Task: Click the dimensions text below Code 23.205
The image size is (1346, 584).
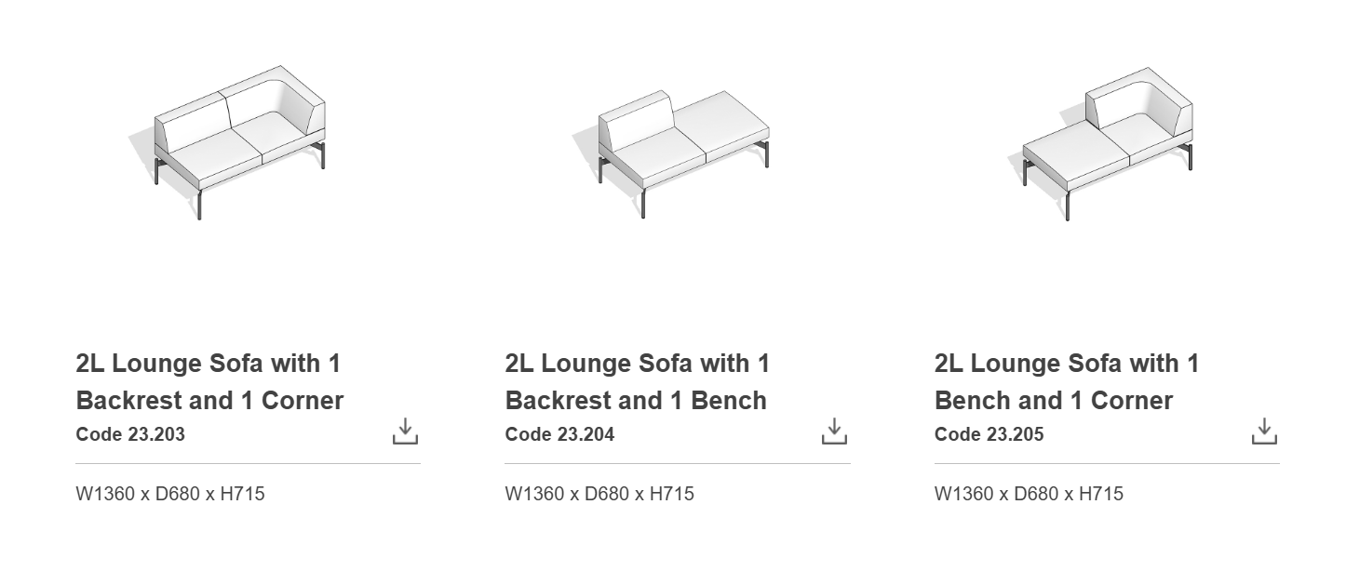Action: point(1029,494)
